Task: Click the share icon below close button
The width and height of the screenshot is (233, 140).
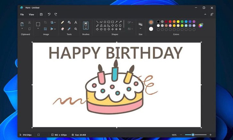Action: 212,14
